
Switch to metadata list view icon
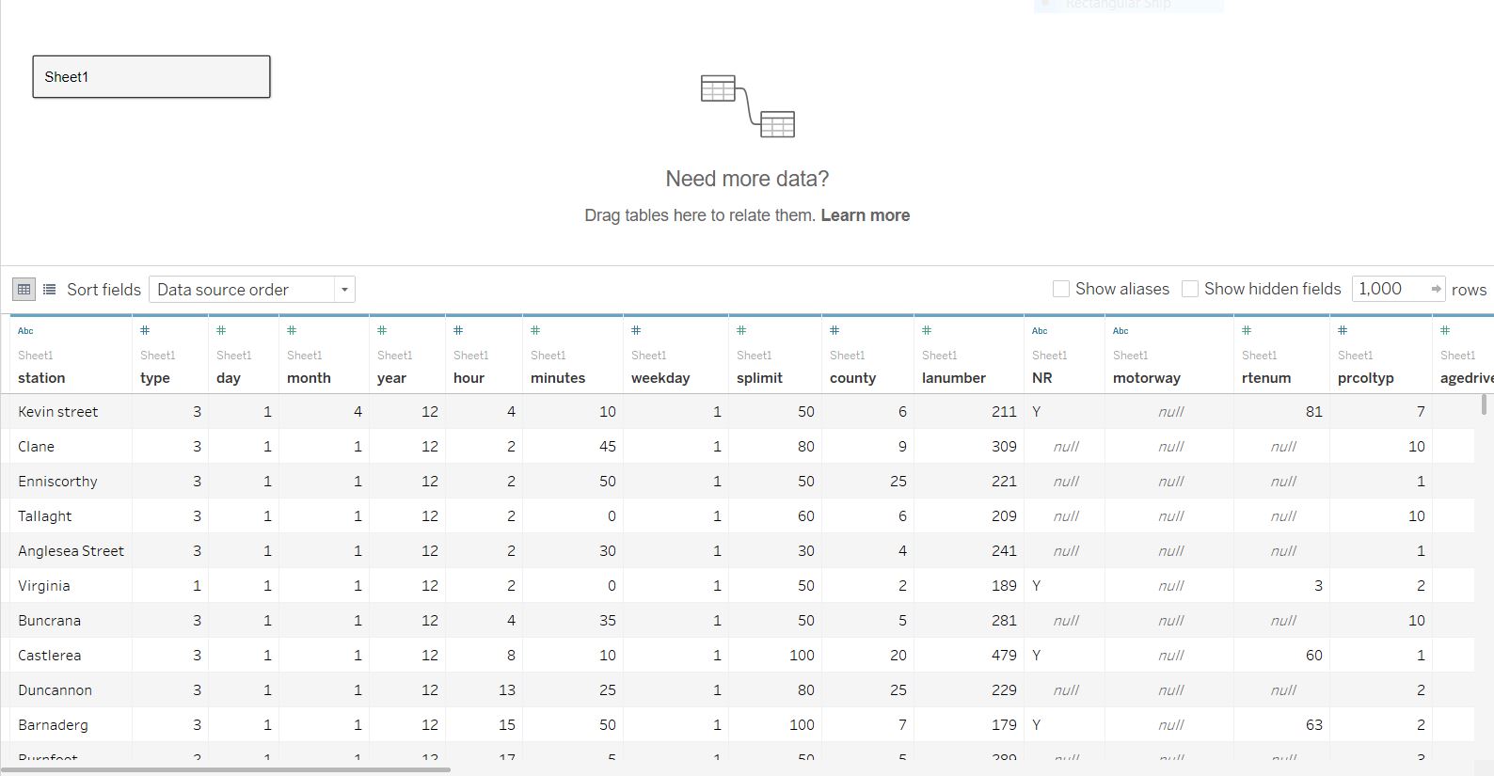tap(50, 289)
